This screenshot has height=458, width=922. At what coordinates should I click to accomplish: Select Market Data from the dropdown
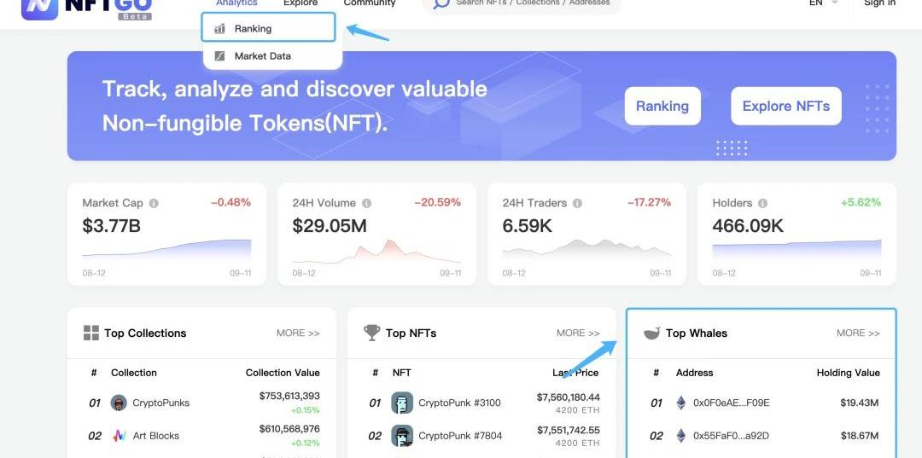click(x=262, y=56)
